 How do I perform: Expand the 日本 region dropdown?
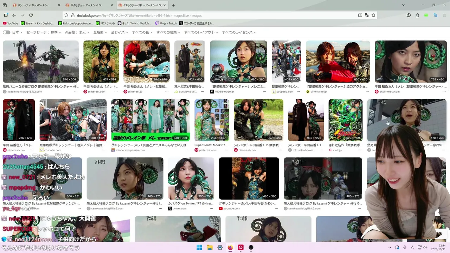click(x=17, y=32)
